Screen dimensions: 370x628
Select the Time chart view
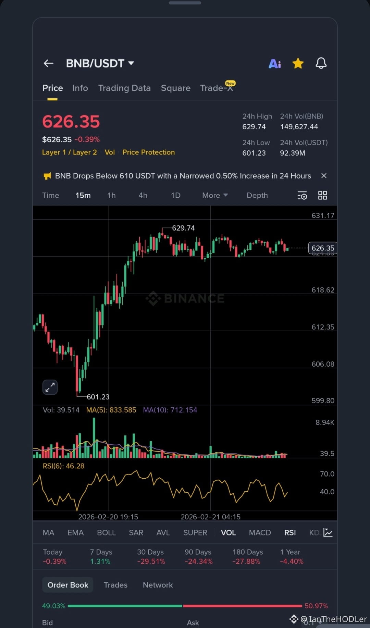tap(51, 195)
